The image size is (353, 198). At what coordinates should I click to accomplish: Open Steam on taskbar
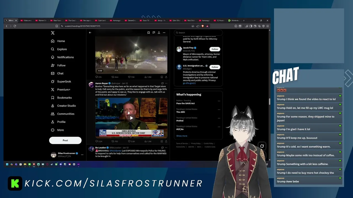click(52, 164)
